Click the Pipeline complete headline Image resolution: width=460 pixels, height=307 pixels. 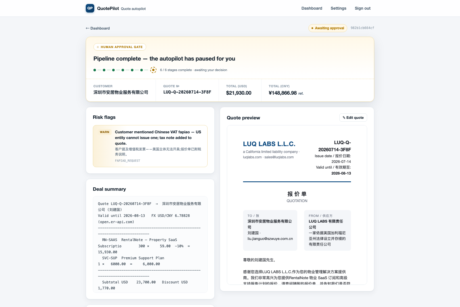(164, 59)
